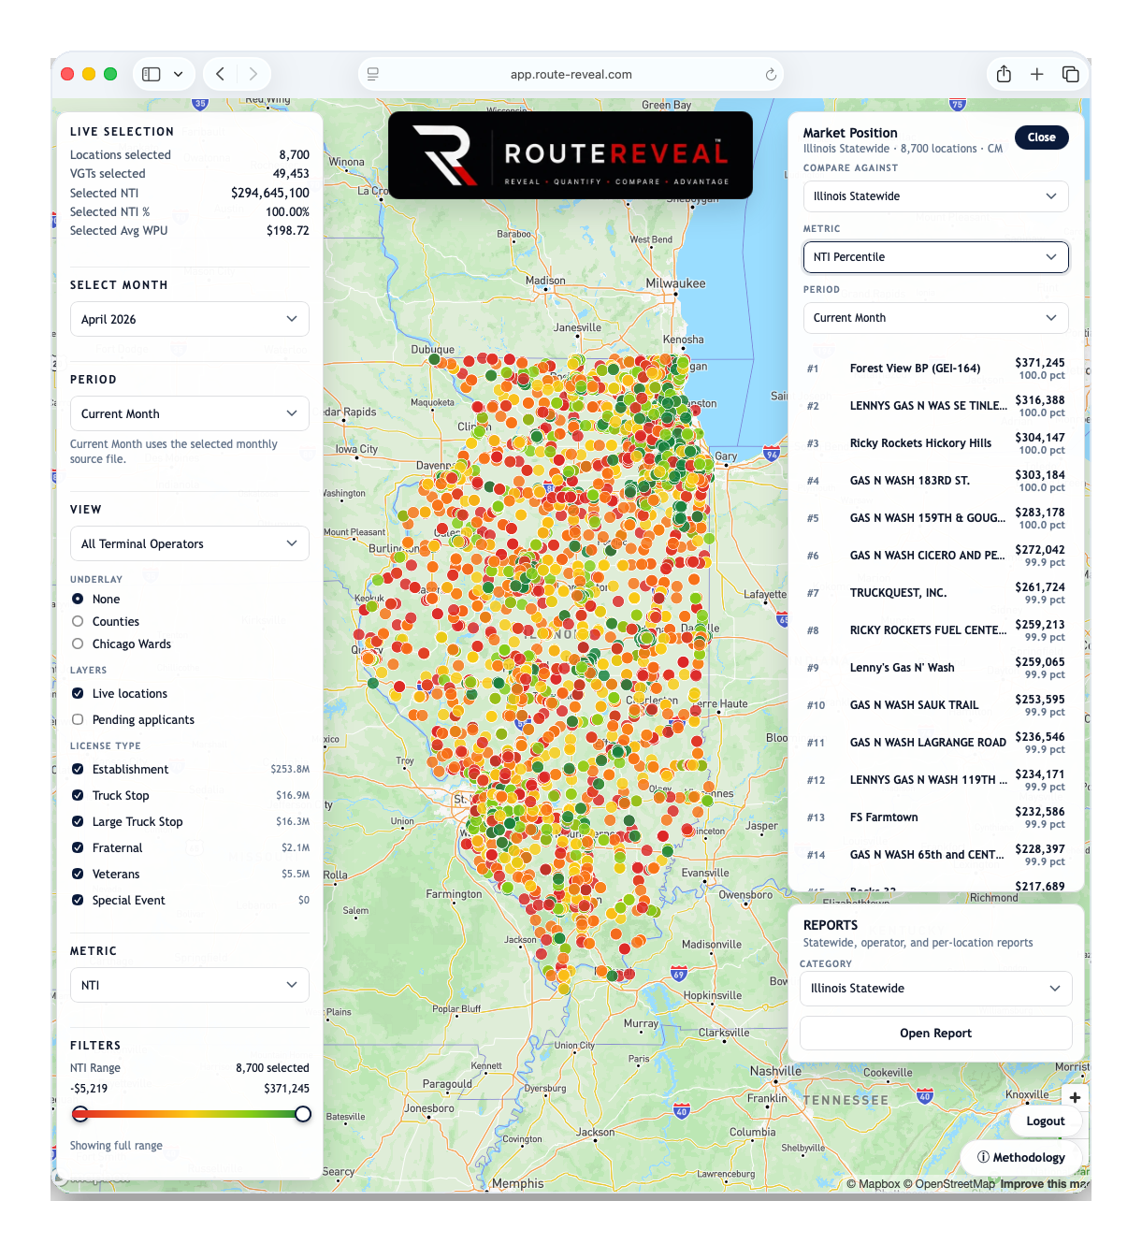1142x1244 pixels.
Task: Select GAS N WASH 159TH & GOUG row
Action: pyautogui.click(x=935, y=518)
